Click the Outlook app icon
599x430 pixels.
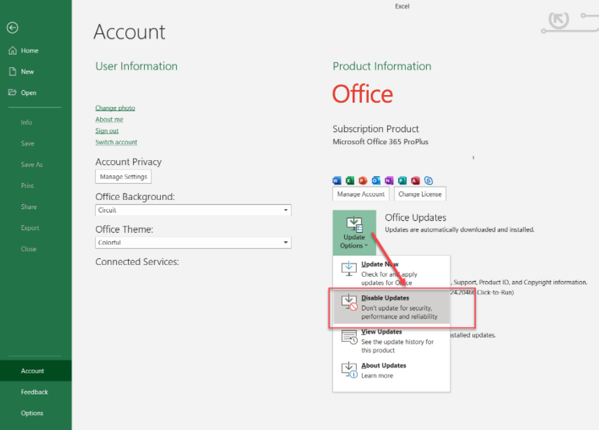[376, 180]
